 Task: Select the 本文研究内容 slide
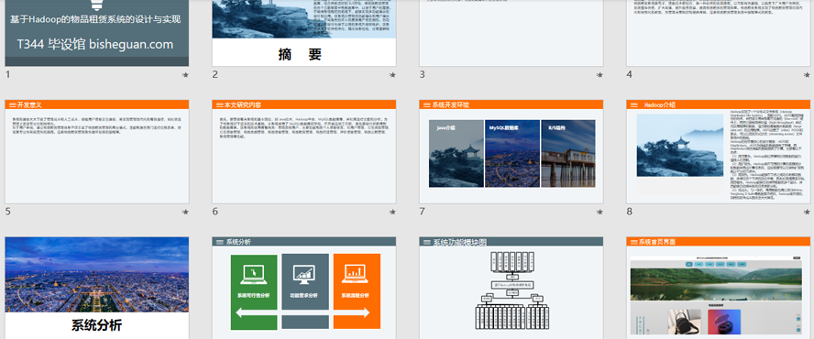[303, 151]
